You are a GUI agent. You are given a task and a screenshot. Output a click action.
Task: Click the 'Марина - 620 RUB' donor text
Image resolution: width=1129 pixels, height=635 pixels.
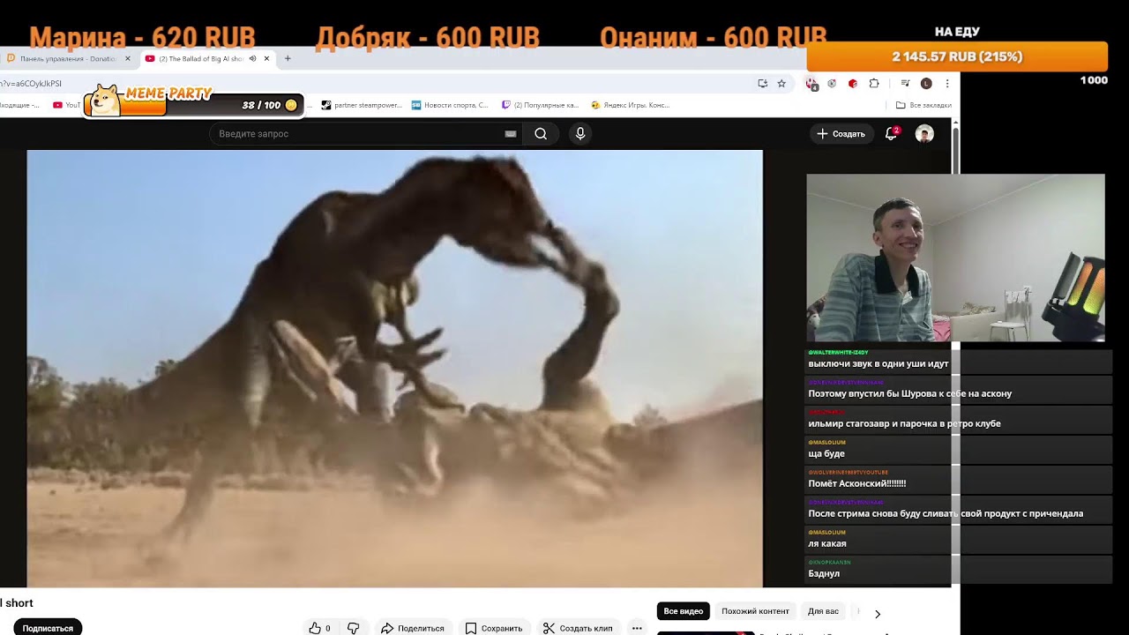pyautogui.click(x=143, y=37)
